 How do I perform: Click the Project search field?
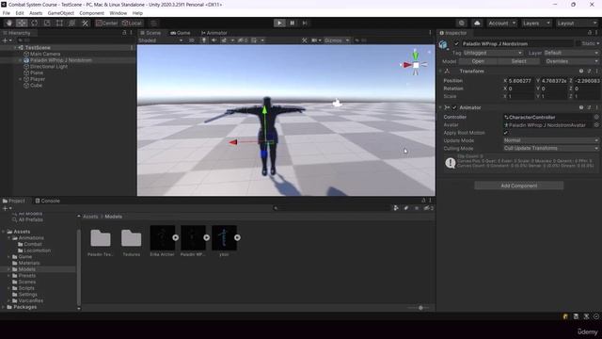click(331, 208)
